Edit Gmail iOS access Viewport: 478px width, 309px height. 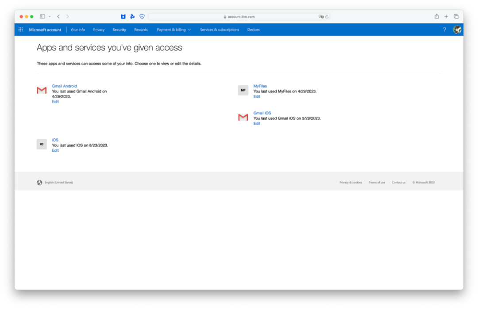[x=257, y=123]
